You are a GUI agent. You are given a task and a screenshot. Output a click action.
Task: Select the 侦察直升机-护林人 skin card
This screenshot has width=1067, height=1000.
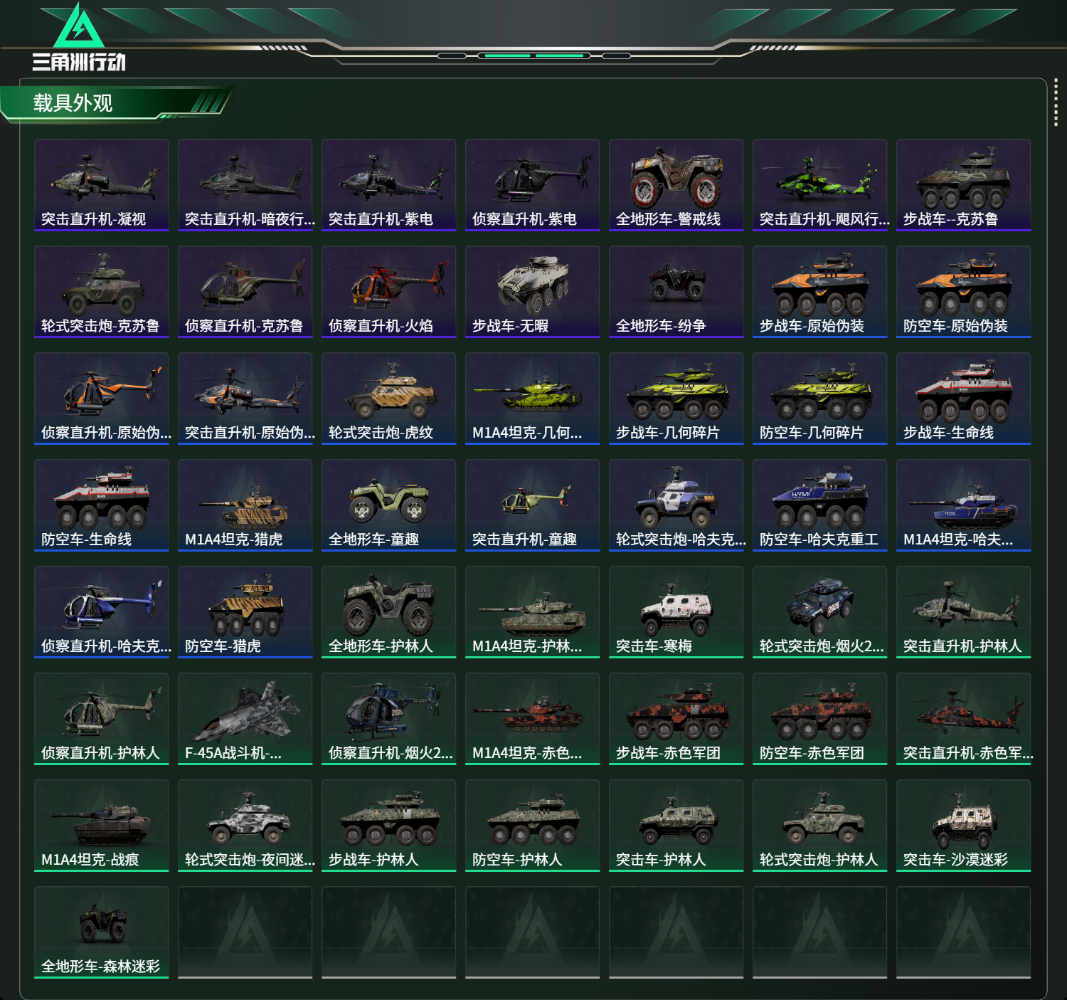[x=102, y=719]
